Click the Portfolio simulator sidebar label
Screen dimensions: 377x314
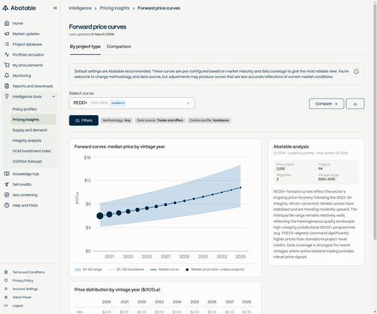28,54
